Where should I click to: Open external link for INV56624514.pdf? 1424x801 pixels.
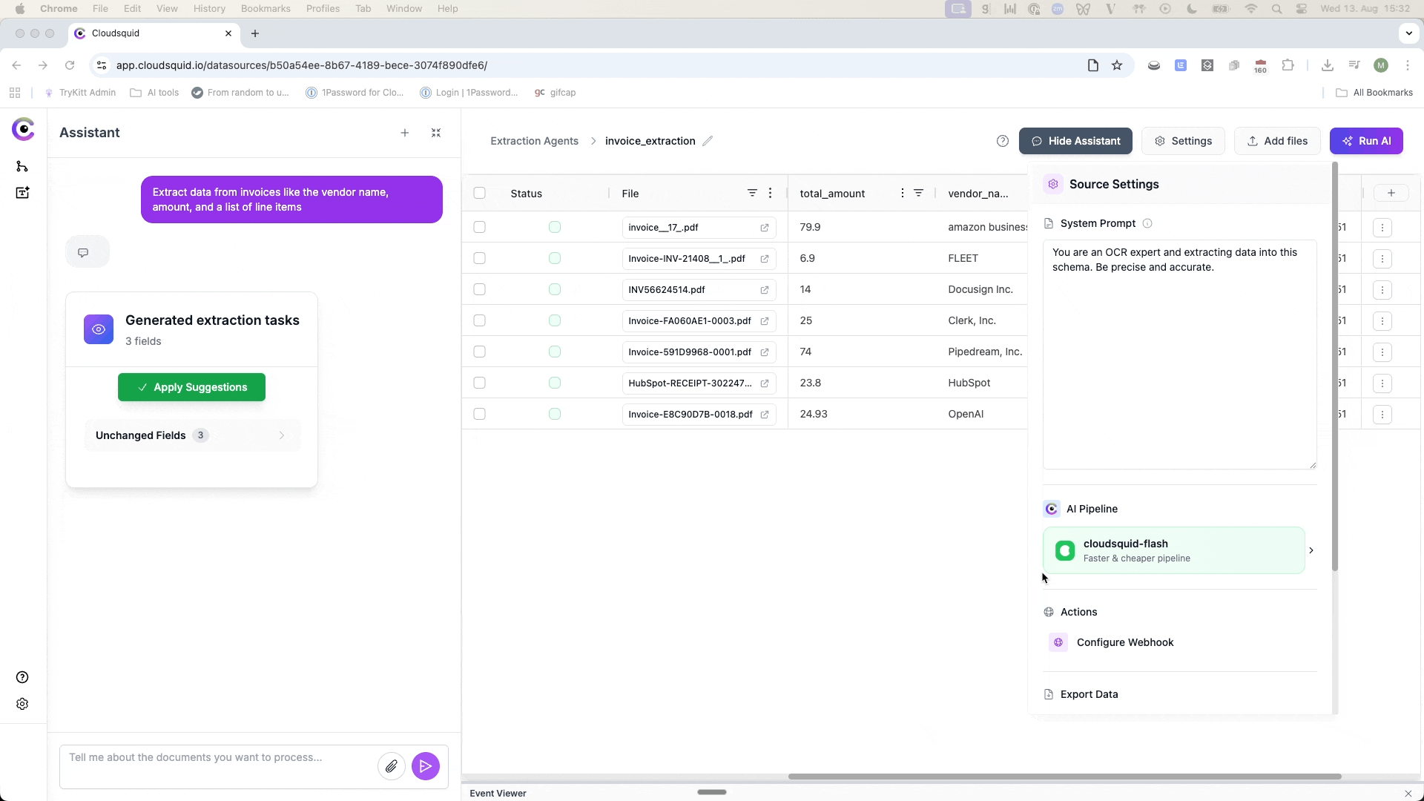point(764,290)
